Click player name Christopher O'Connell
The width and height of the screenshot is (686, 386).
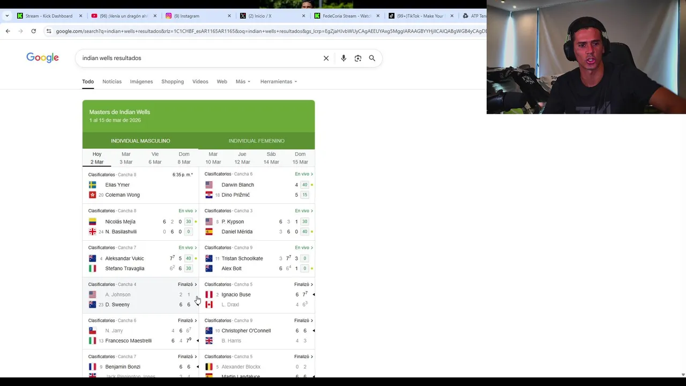coord(246,331)
